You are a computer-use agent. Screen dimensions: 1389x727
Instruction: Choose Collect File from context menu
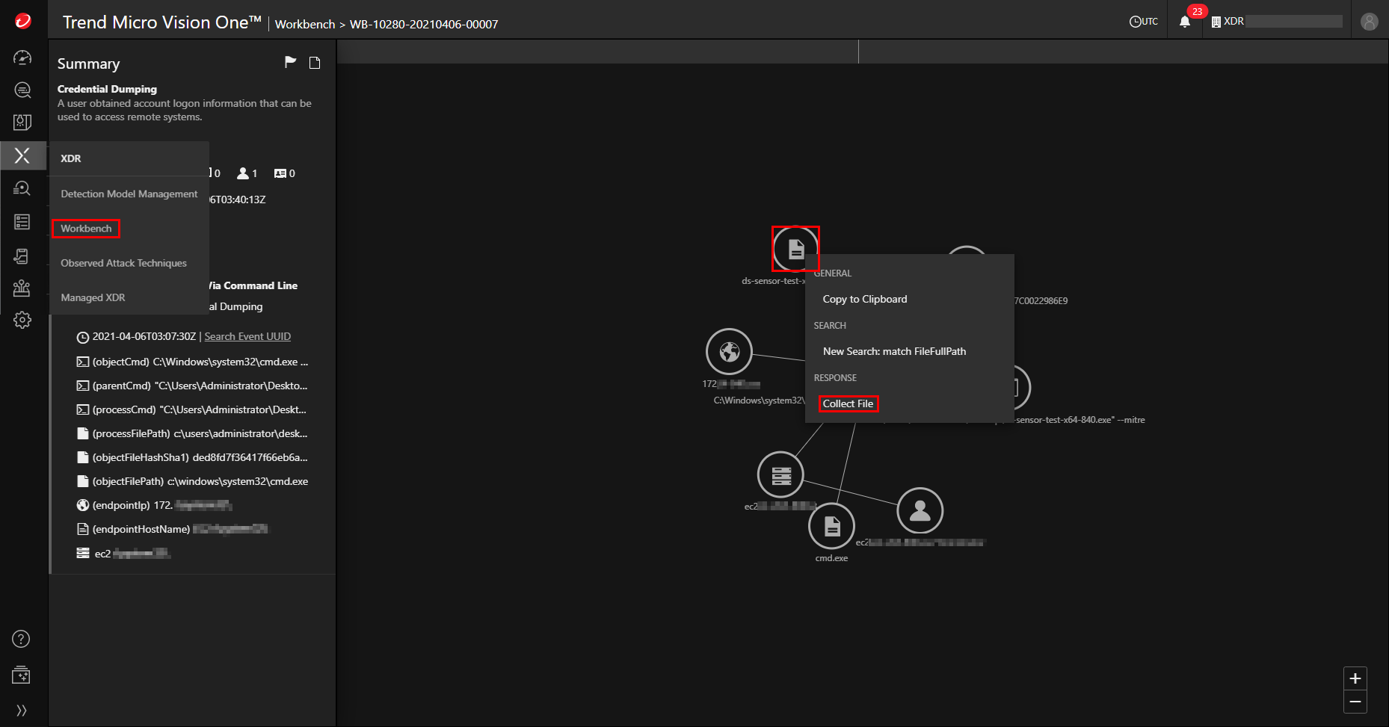[x=848, y=403]
